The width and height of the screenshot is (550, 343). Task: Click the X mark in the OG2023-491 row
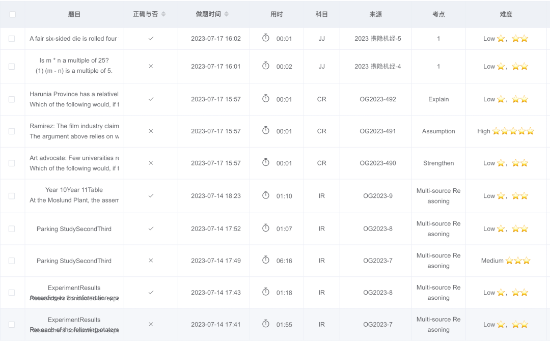coord(151,131)
